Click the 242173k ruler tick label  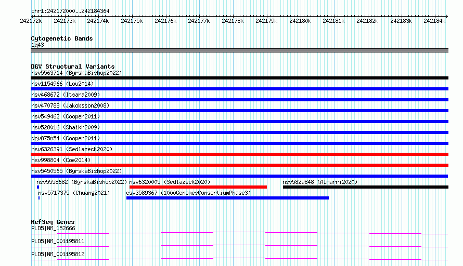[65, 21]
